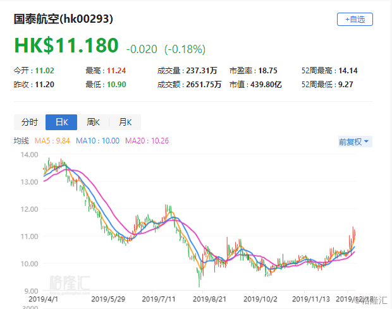The image size is (392, 309).
Task: Click the 13.00 y-axis price label
Action: (x=29, y=182)
